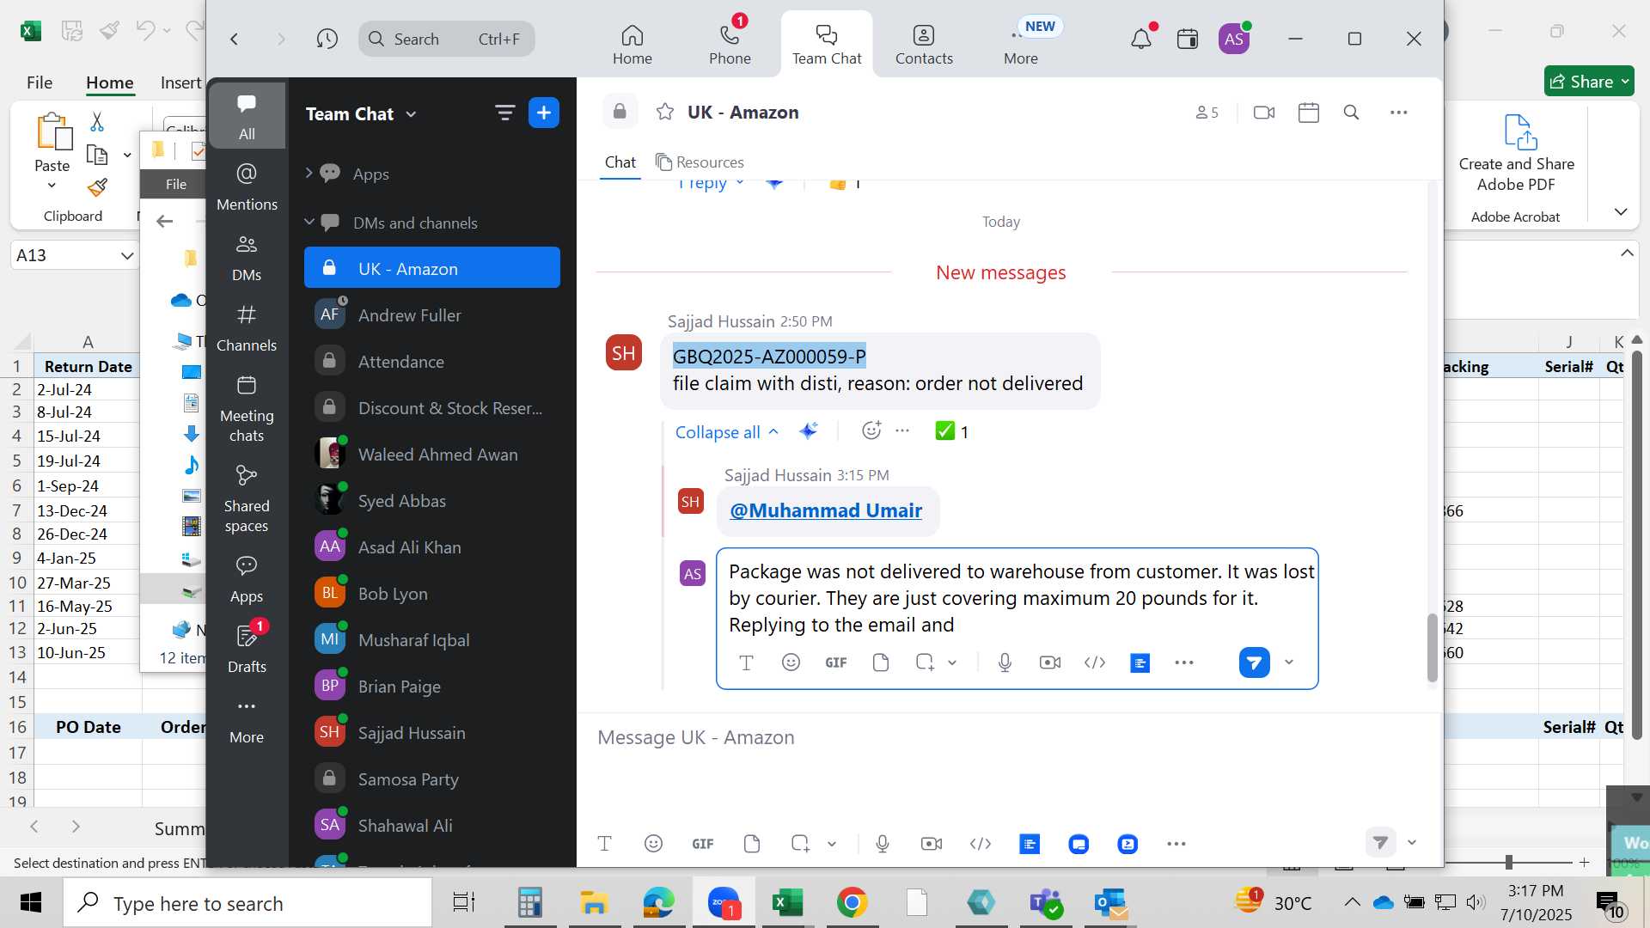The width and height of the screenshot is (1650, 928).
Task: Open the channel's more options ellipsis
Action: coord(1399,113)
